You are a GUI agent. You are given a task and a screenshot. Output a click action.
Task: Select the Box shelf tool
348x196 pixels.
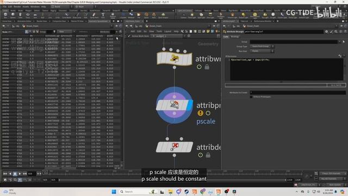click(5, 15)
